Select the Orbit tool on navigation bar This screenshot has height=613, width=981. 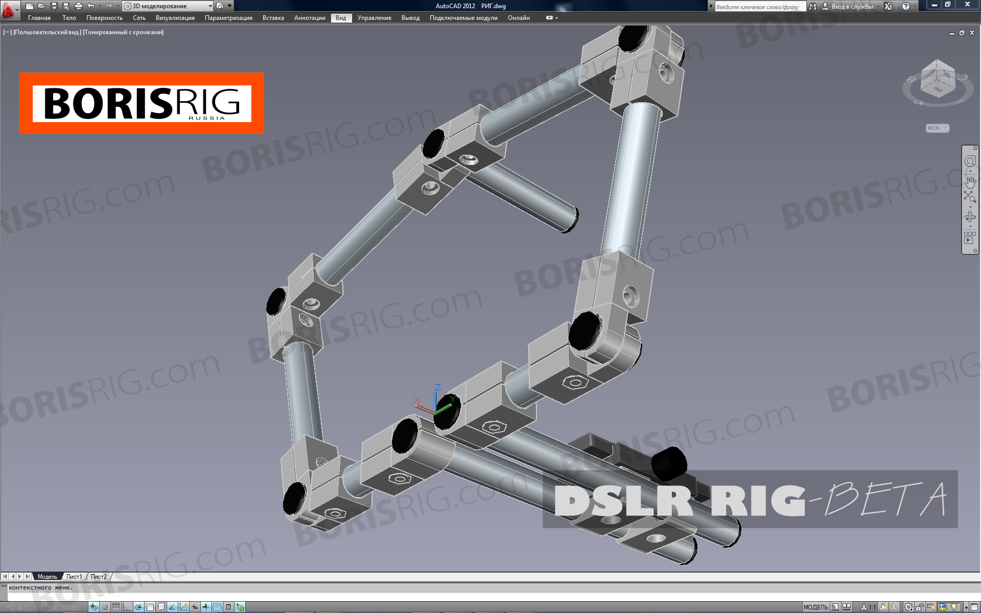tap(970, 217)
